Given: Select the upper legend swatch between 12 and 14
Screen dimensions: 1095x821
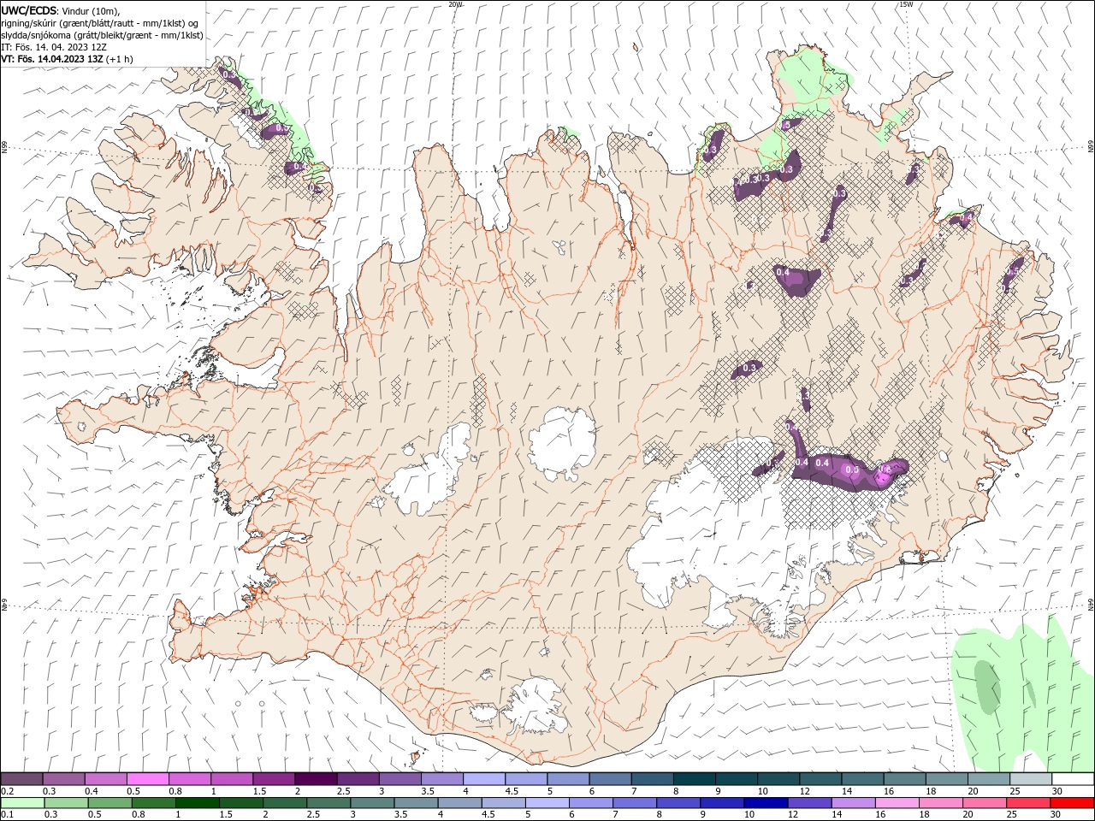Looking at the screenshot, I should tap(819, 779).
